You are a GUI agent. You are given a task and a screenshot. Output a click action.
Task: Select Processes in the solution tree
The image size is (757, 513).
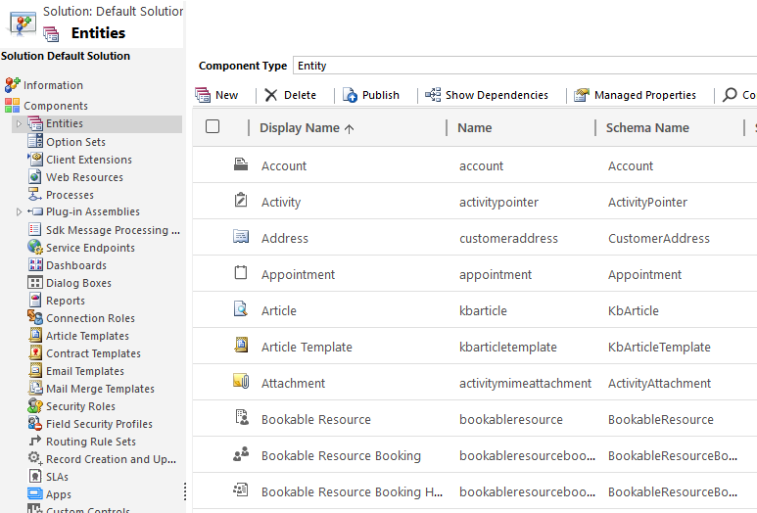pyautogui.click(x=70, y=195)
